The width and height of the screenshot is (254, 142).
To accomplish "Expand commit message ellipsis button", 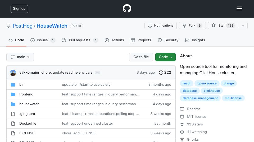I will [x=97, y=73].
